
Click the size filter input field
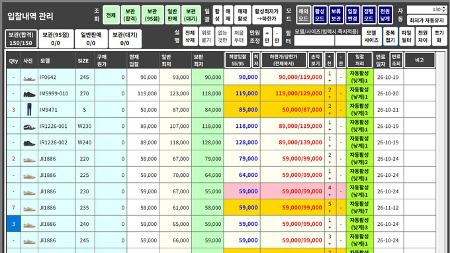pos(347,40)
